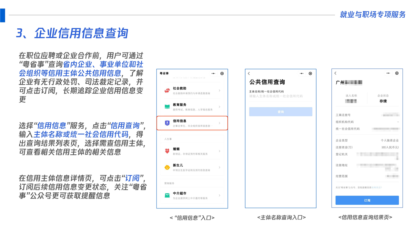The height and width of the screenshot is (232, 413).
Task: Select the 婚姻 title text
Action: tap(176, 149)
